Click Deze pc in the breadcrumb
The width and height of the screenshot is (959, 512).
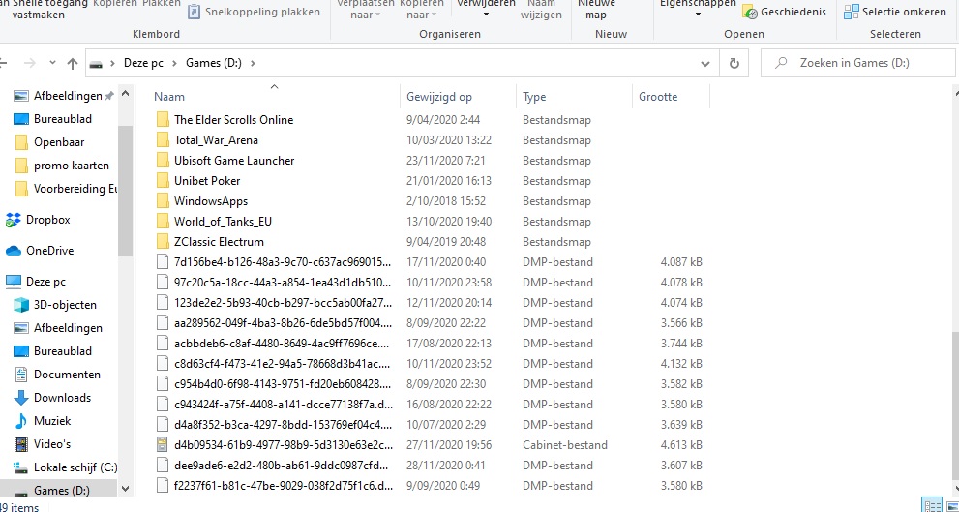[143, 63]
